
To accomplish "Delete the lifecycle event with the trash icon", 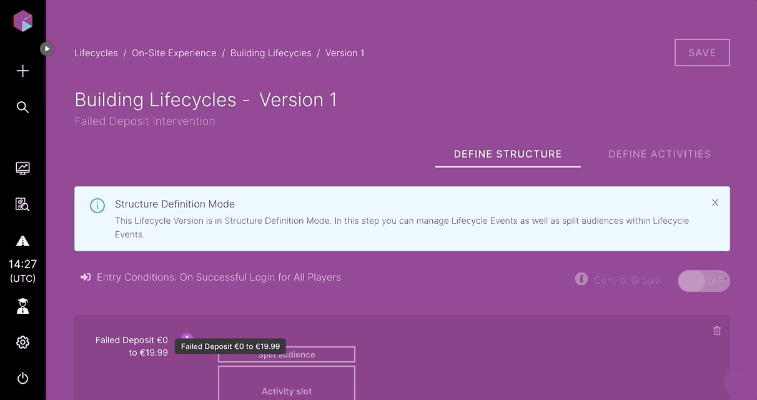I will point(716,331).
